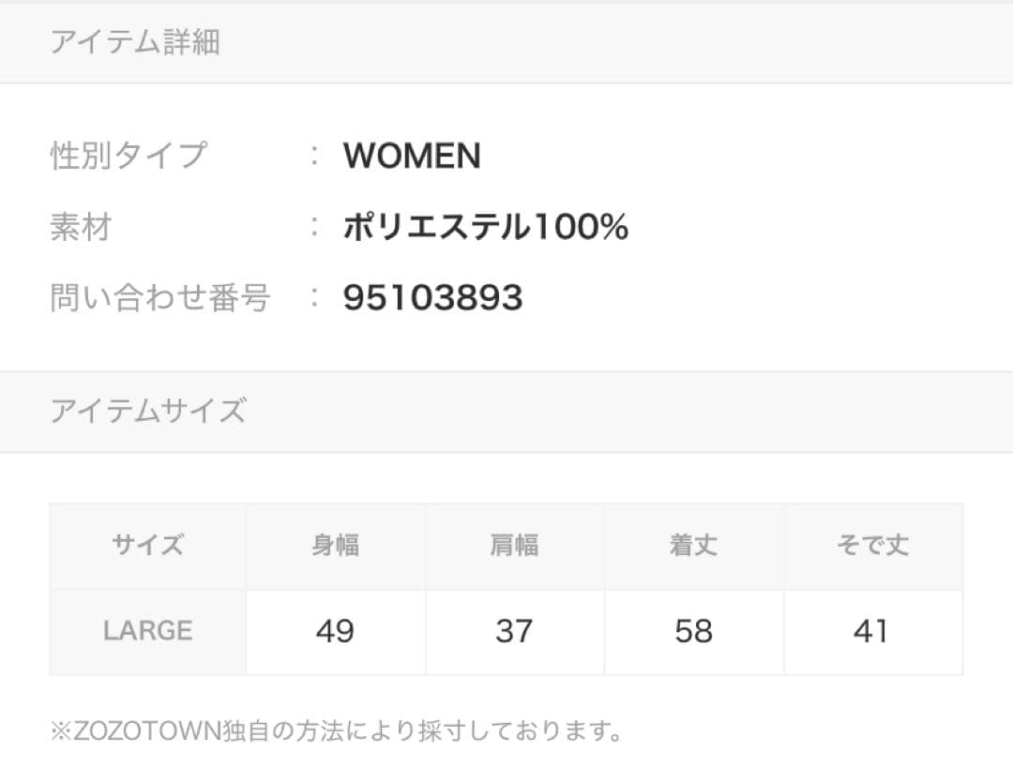Select the そで丈 column header
The height and width of the screenshot is (782, 1013).
[x=872, y=546]
